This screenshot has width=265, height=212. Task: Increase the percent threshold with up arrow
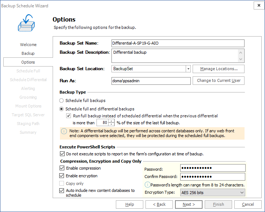[x=111, y=121]
